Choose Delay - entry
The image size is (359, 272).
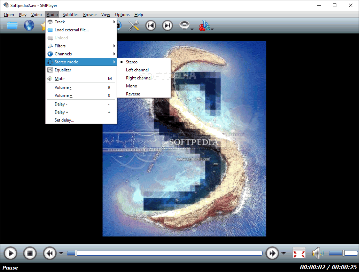click(81, 104)
